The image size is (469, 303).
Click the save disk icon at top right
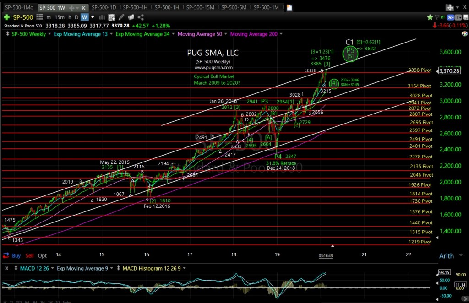click(x=465, y=17)
